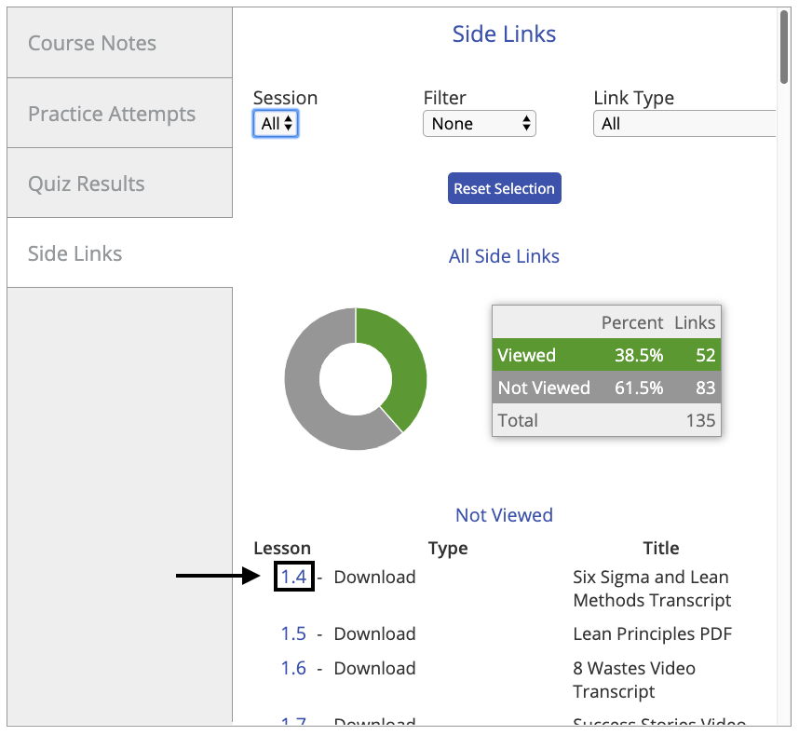This screenshot has width=799, height=735.
Task: Open the Session dropdown
Action: [x=275, y=123]
